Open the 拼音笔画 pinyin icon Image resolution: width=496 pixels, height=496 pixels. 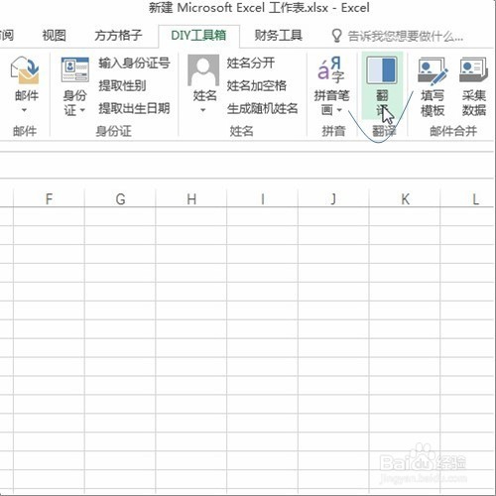(x=331, y=69)
